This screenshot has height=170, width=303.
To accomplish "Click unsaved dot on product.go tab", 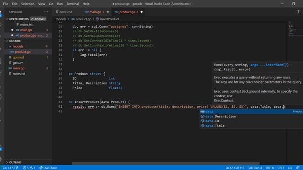I will coord(142,12).
